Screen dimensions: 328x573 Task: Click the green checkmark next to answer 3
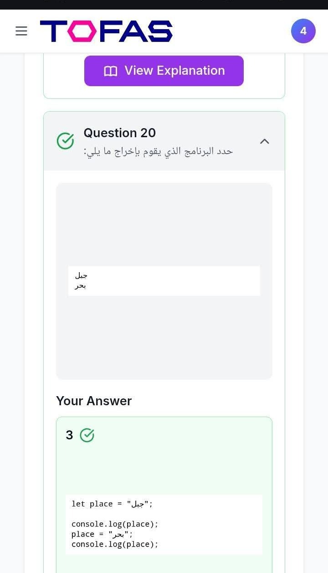[87, 435]
